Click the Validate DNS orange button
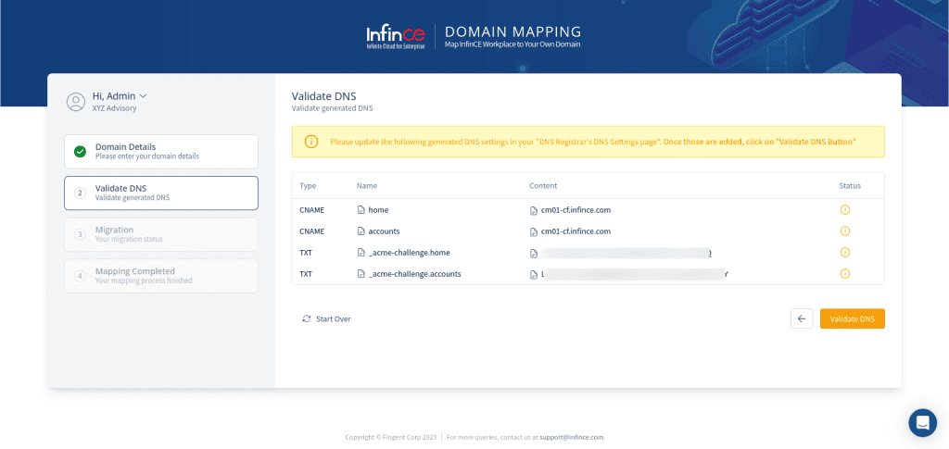This screenshot has width=949, height=449. 853,318
